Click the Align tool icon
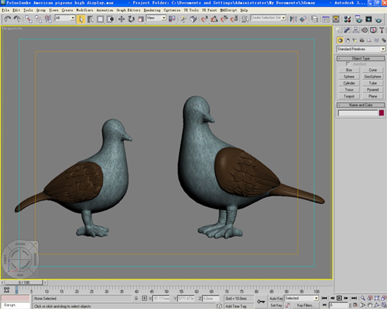This screenshot has width=387, height=309. coord(303,19)
